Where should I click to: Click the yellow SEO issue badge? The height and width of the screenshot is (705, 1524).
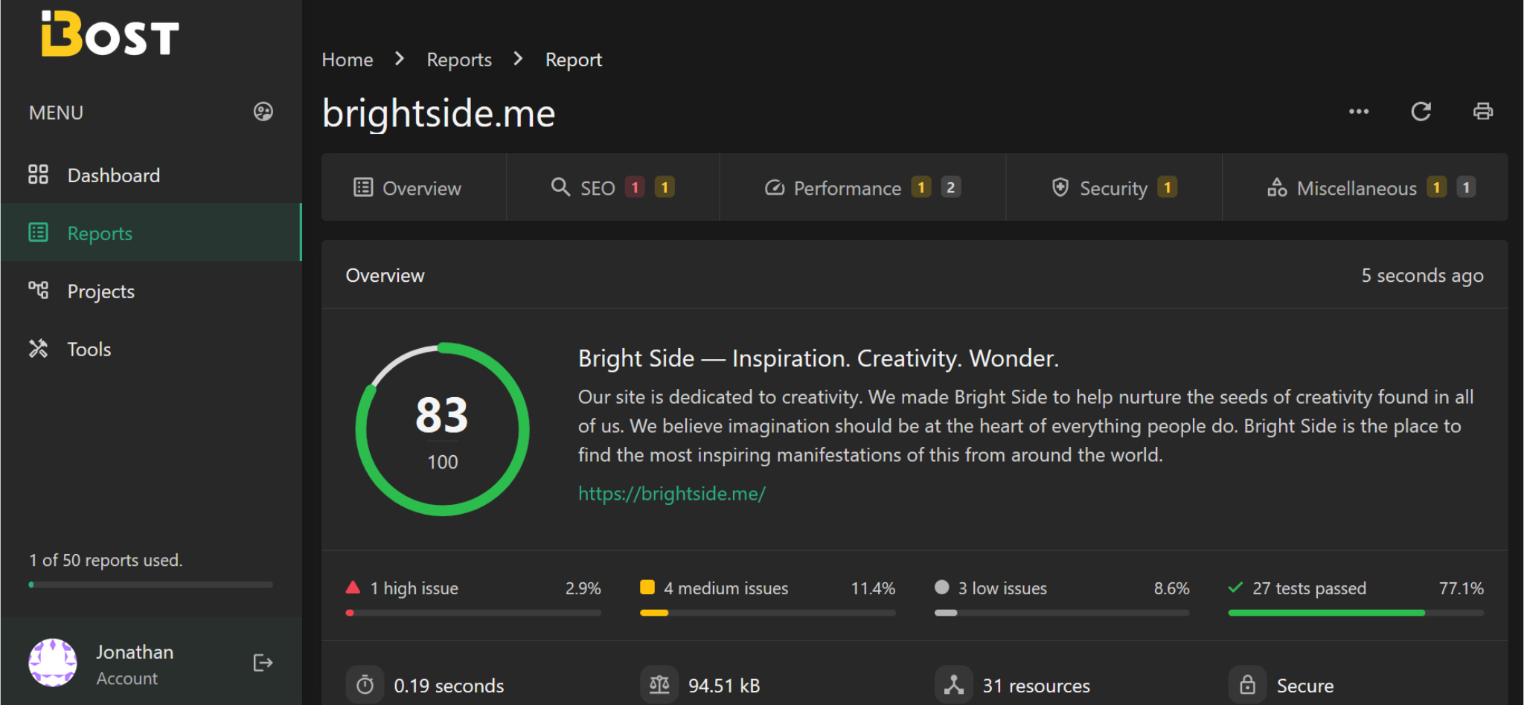665,187
